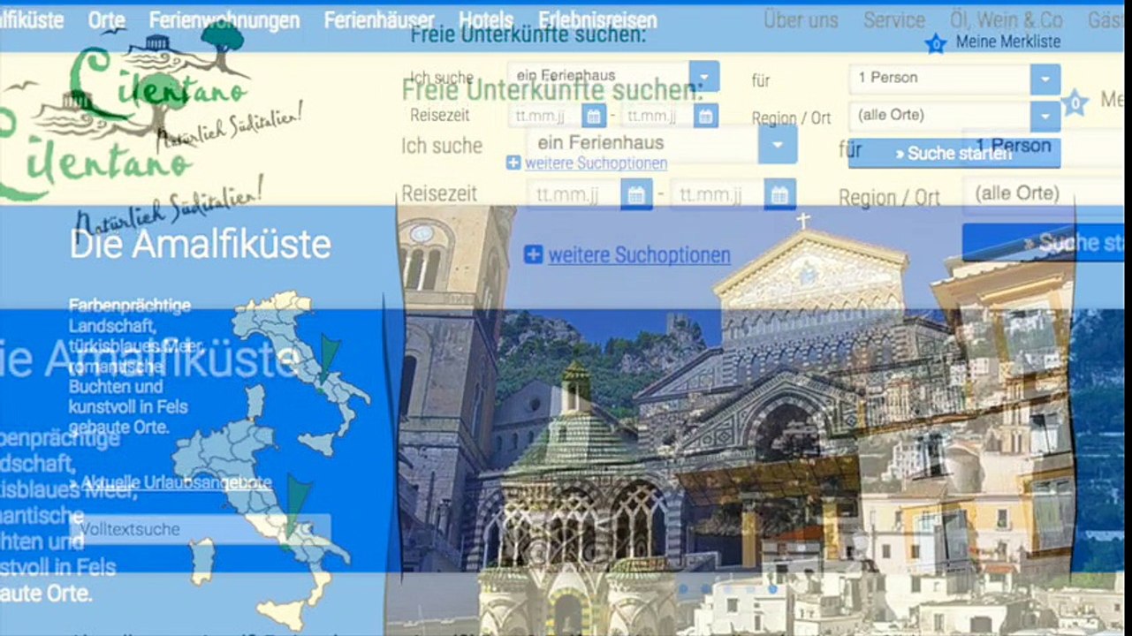Follow the "Aktuelle Urlaubsangebote" link
This screenshot has width=1132, height=636.
(x=175, y=482)
